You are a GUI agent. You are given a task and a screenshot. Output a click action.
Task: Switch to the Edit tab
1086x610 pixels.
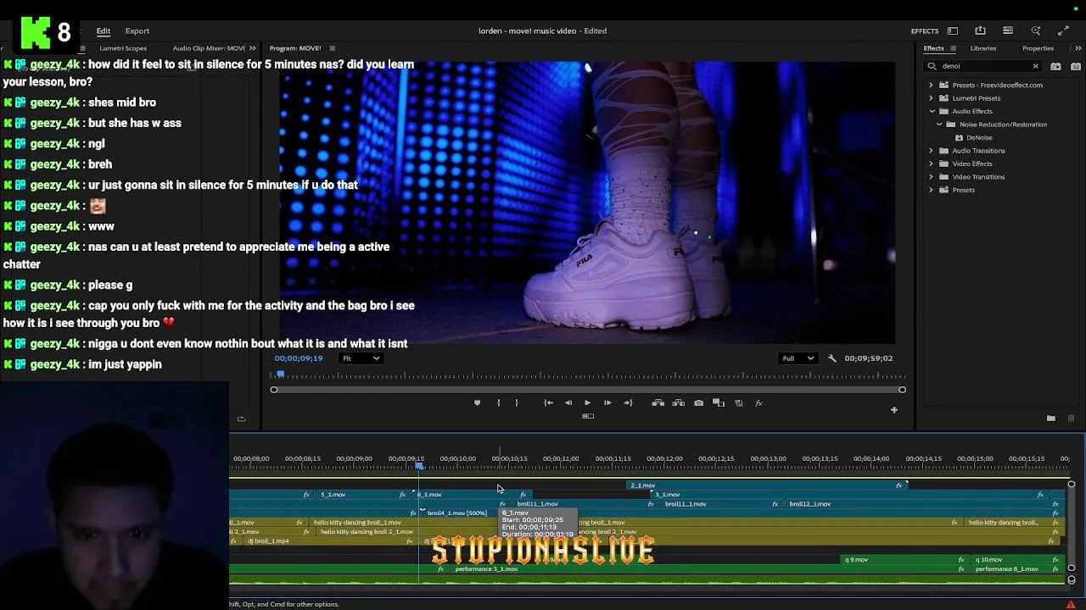click(104, 31)
